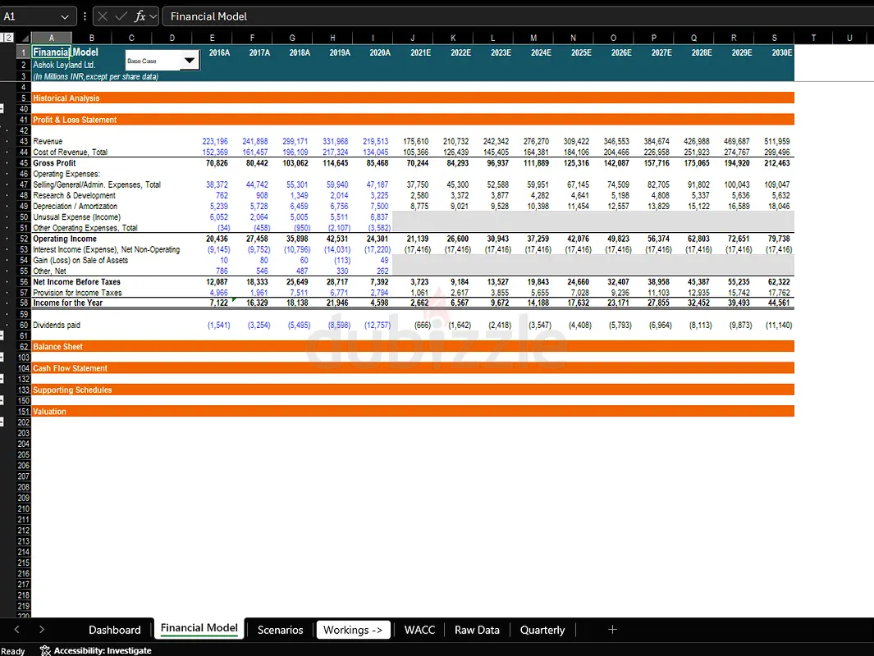Viewport: 874px width, 656px height.
Task: Toggle the row group button beside row 40
Action: (3, 108)
